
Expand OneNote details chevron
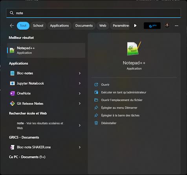coord(80,93)
